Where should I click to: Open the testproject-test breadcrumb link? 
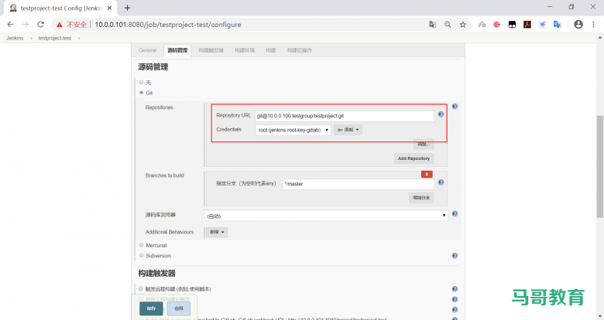(54, 38)
